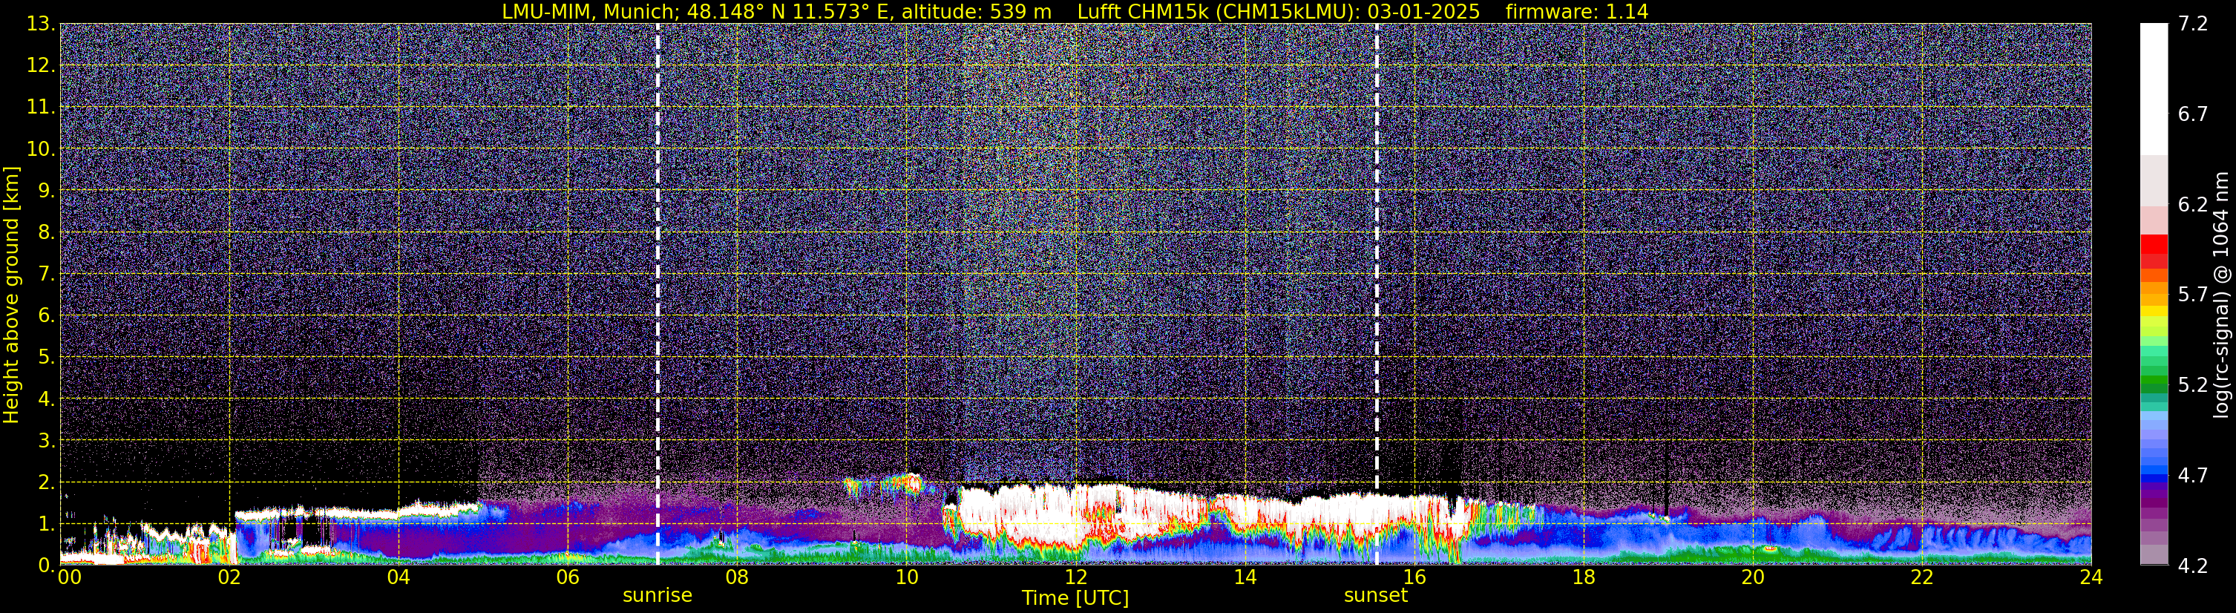Click the 'sunrise' label below the axis

(657, 596)
